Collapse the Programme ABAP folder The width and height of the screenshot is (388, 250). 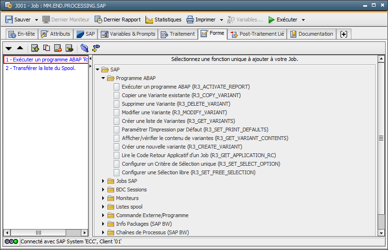[104, 78]
